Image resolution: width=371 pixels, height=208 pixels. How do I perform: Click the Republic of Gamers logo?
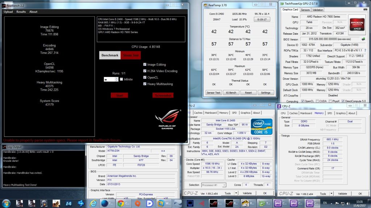click(168, 119)
